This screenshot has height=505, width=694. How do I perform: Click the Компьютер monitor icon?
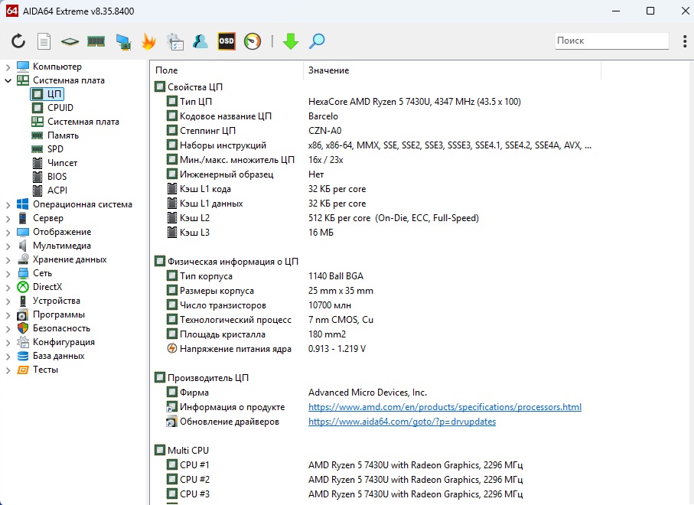23,67
